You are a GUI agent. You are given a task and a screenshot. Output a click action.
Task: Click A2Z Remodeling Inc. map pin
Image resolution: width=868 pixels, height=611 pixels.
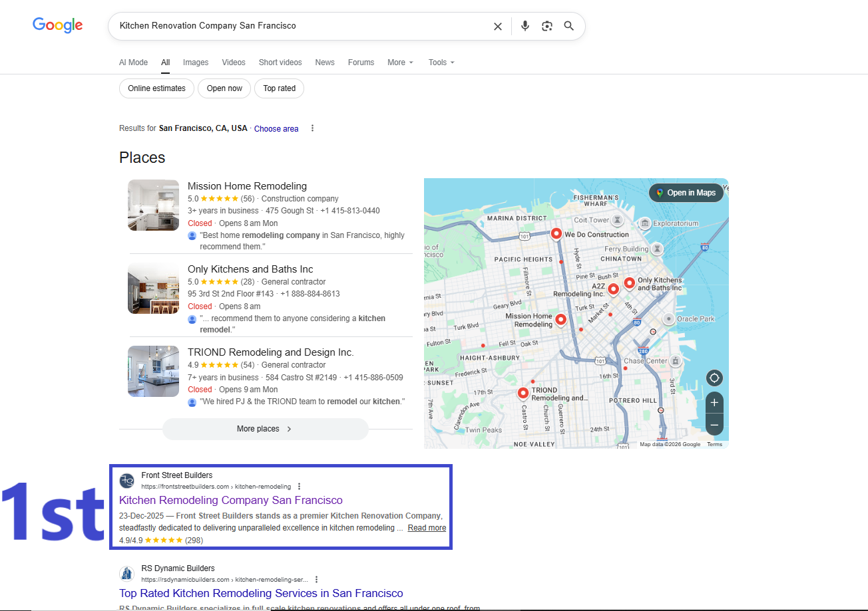pyautogui.click(x=614, y=290)
